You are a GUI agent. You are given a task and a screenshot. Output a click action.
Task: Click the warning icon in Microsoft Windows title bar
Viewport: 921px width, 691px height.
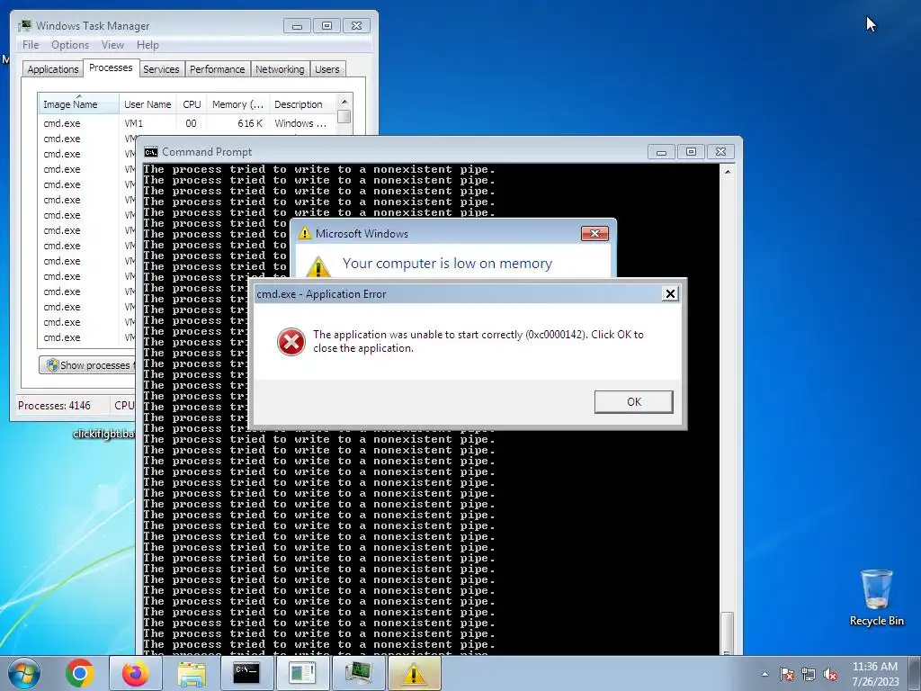(x=304, y=233)
